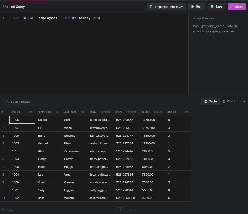This screenshot has width=248, height=214.
Task: Select salary cell 13750.00
Action: coord(152,128)
